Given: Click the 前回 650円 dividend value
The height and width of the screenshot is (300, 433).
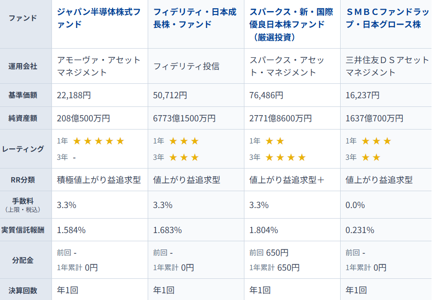Looking at the screenshot, I should click(269, 252).
